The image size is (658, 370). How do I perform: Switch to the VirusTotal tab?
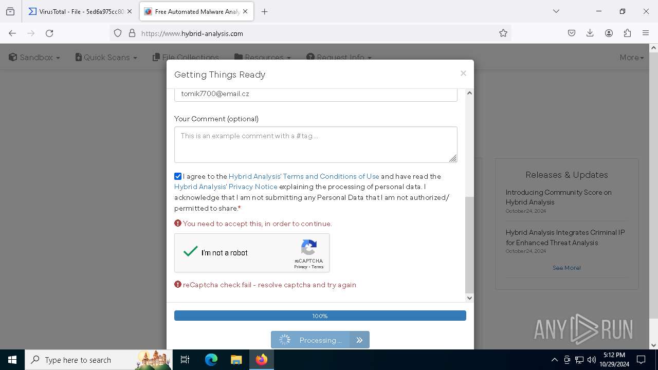coord(80,11)
